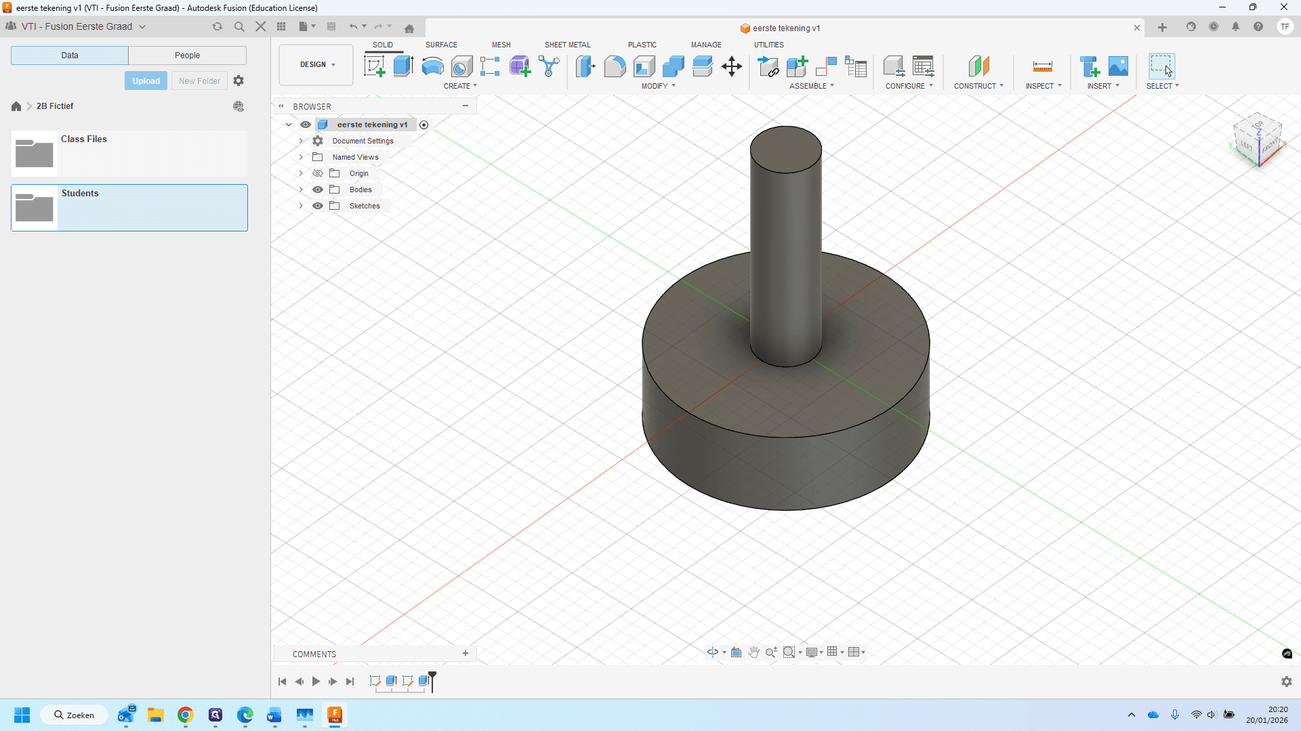Click the Upload button
The image size is (1301, 731).
click(x=146, y=81)
